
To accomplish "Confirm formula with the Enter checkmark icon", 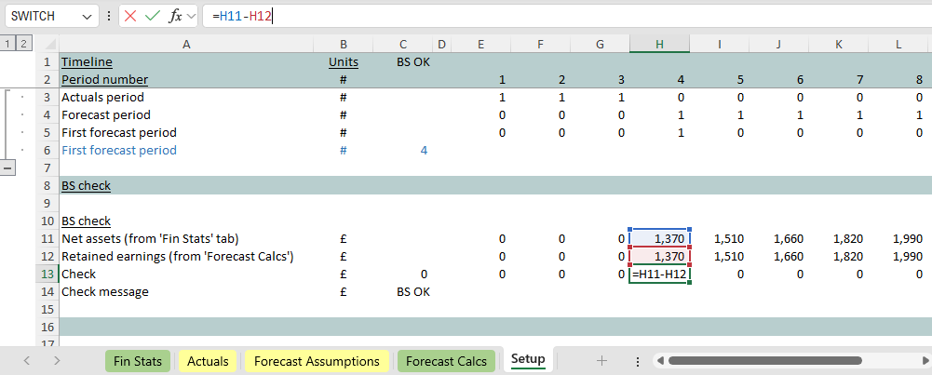I will (152, 17).
